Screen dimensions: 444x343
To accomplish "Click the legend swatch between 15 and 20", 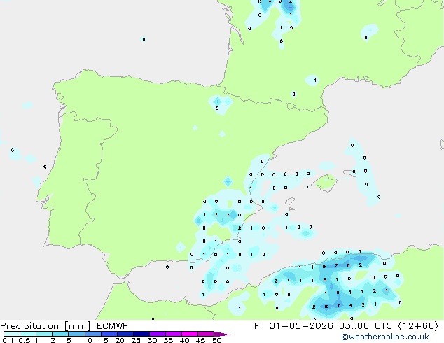I will click(x=109, y=334).
